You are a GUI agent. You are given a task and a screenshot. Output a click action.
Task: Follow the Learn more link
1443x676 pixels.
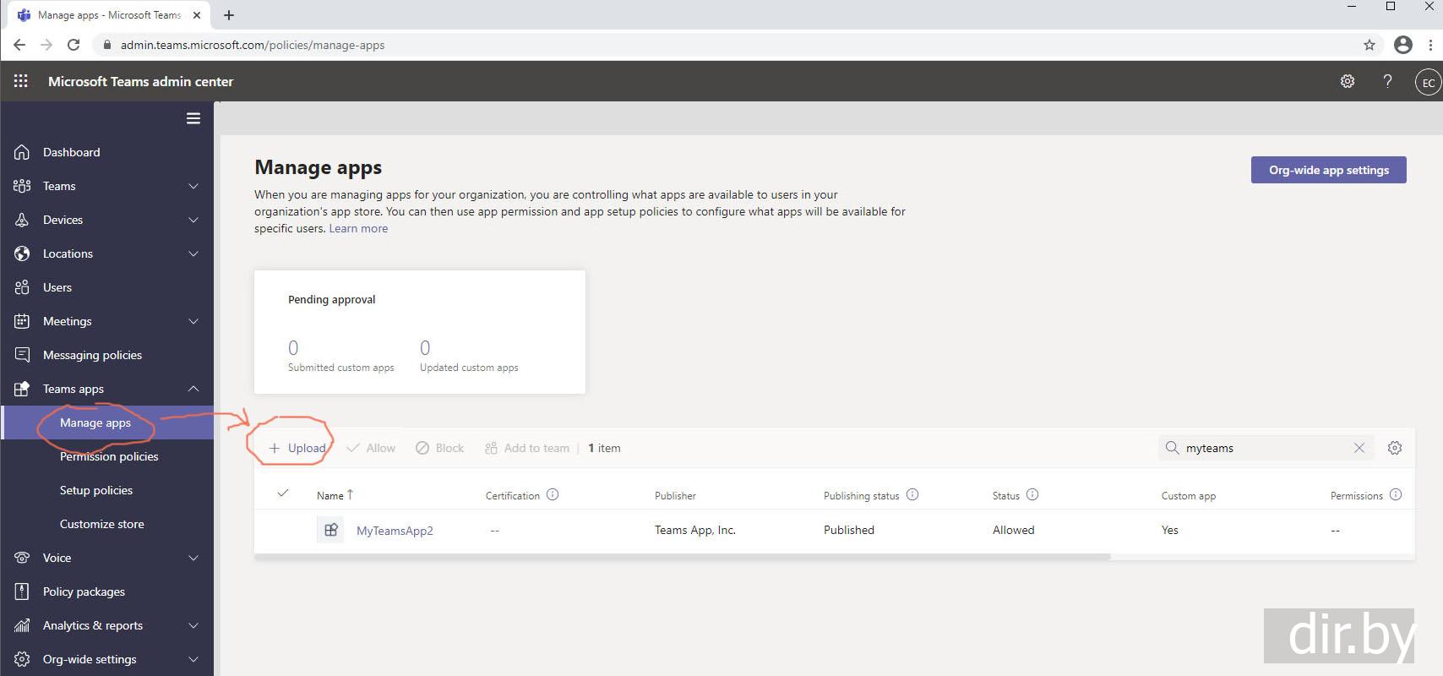[358, 228]
